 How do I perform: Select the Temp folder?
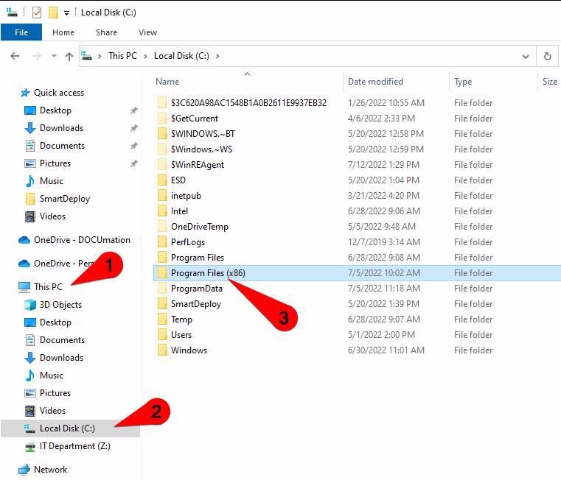(181, 320)
